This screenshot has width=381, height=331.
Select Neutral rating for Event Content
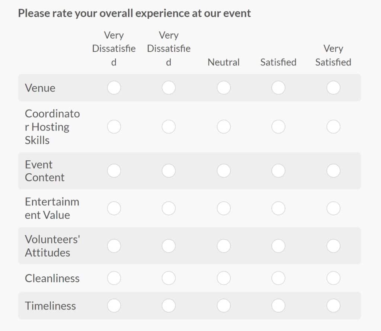(x=224, y=170)
